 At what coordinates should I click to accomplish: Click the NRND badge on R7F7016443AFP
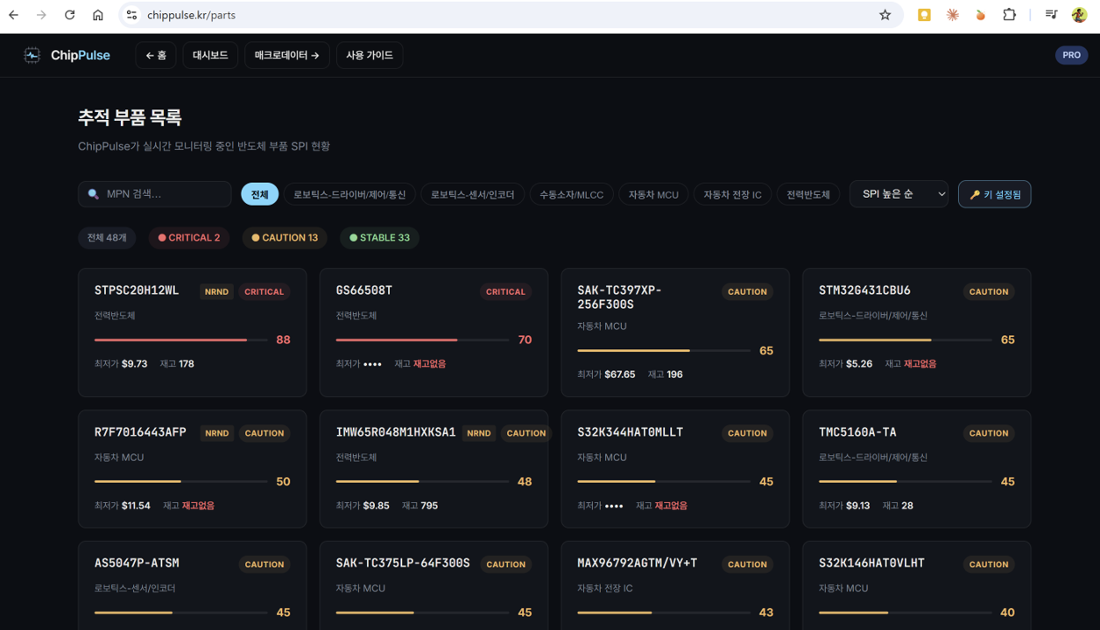click(x=217, y=433)
